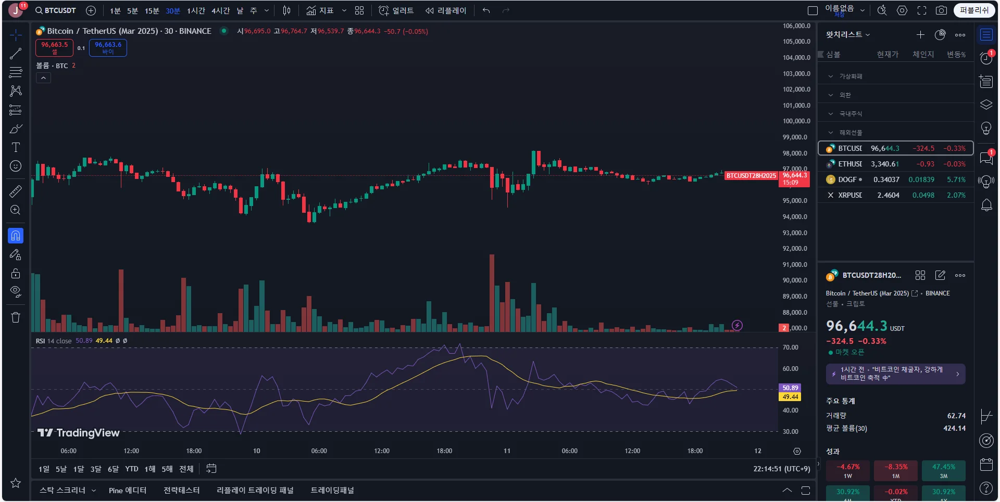The image size is (1000, 502).
Task: Create an alert with 얼러트
Action: (x=396, y=10)
